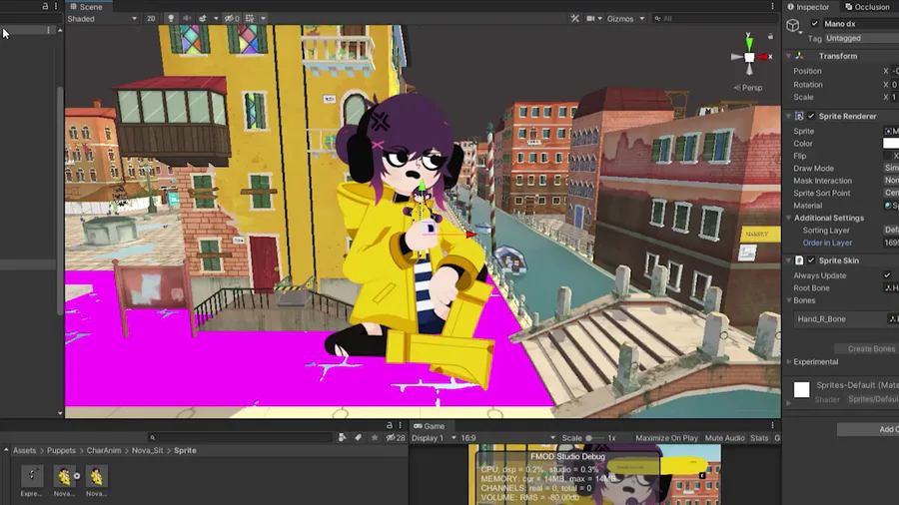This screenshot has width=899, height=505.
Task: Open the Occlusion tab
Action: [867, 6]
